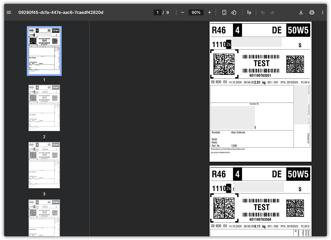Click the fit to page icon

(x=224, y=13)
